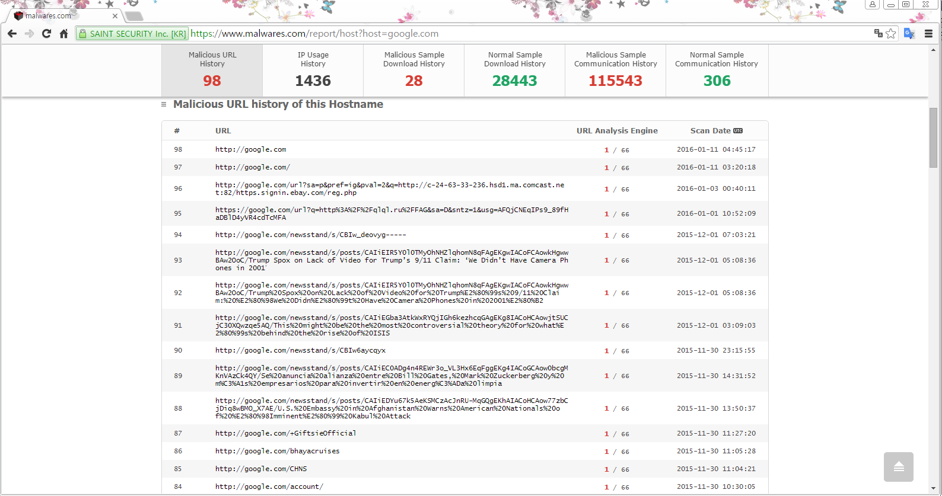This screenshot has width=942, height=496.
Task: Click the Malicious URL history of this Hostname heading
Action: 278,104
